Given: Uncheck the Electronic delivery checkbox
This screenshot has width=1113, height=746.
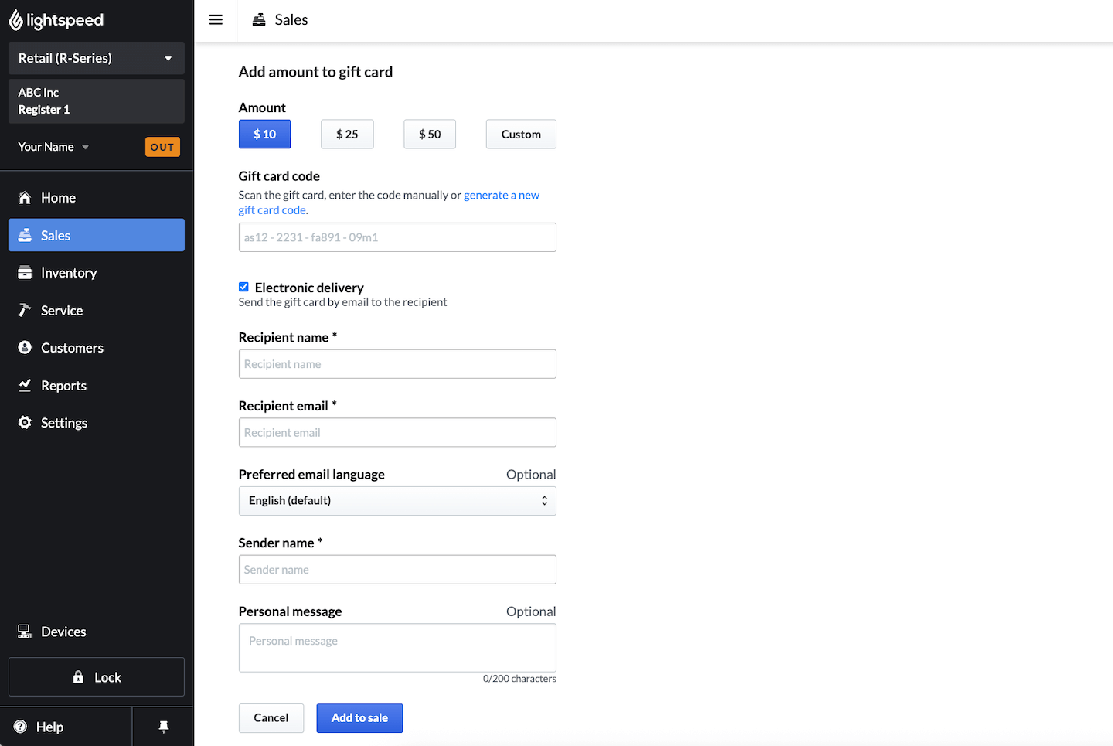Looking at the screenshot, I should 243,287.
